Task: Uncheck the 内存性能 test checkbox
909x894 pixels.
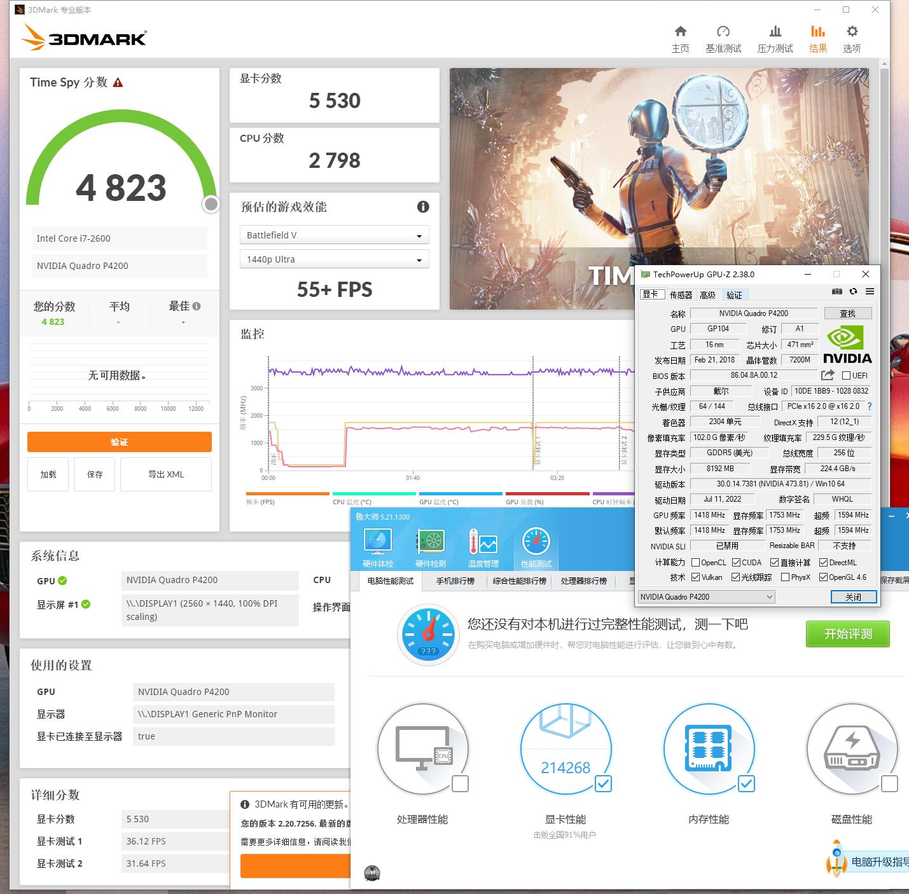Action: [x=746, y=784]
